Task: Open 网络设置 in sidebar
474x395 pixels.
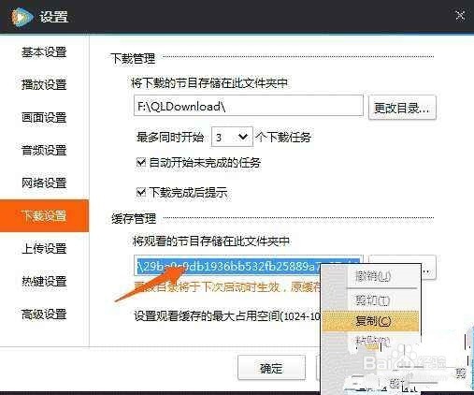Action: (x=44, y=183)
